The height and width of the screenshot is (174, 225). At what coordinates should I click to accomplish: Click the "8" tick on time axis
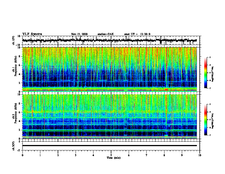pos(164,155)
